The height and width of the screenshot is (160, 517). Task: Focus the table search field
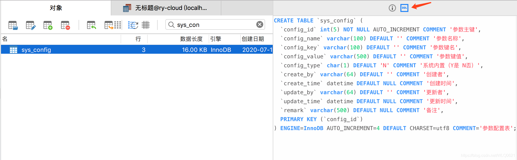pyautogui.click(x=215, y=24)
